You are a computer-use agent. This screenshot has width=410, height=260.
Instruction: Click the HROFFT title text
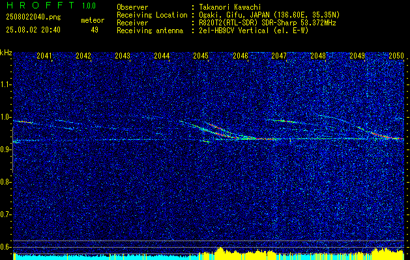40,5
